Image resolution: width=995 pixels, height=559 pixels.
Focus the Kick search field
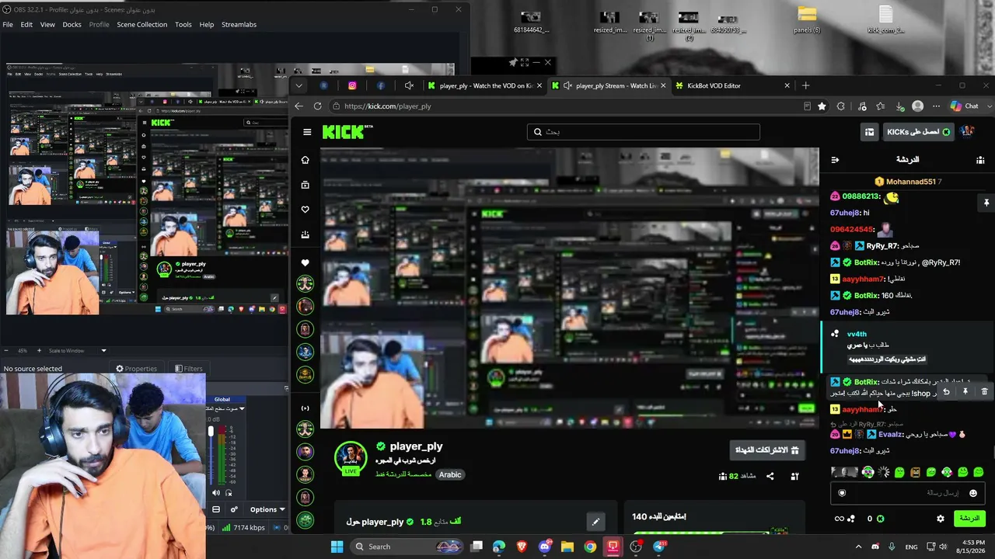[x=644, y=132]
